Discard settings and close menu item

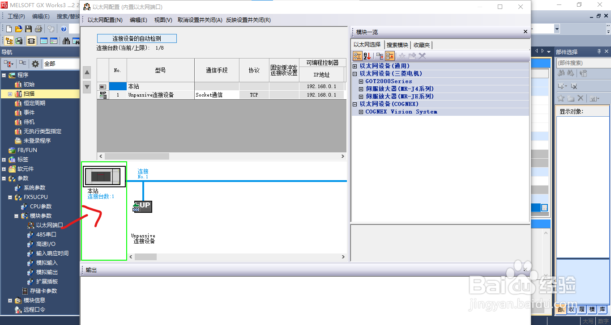pyautogui.click(x=200, y=20)
